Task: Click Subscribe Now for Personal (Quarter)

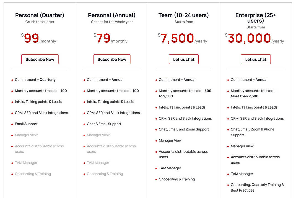Action: coord(40,59)
